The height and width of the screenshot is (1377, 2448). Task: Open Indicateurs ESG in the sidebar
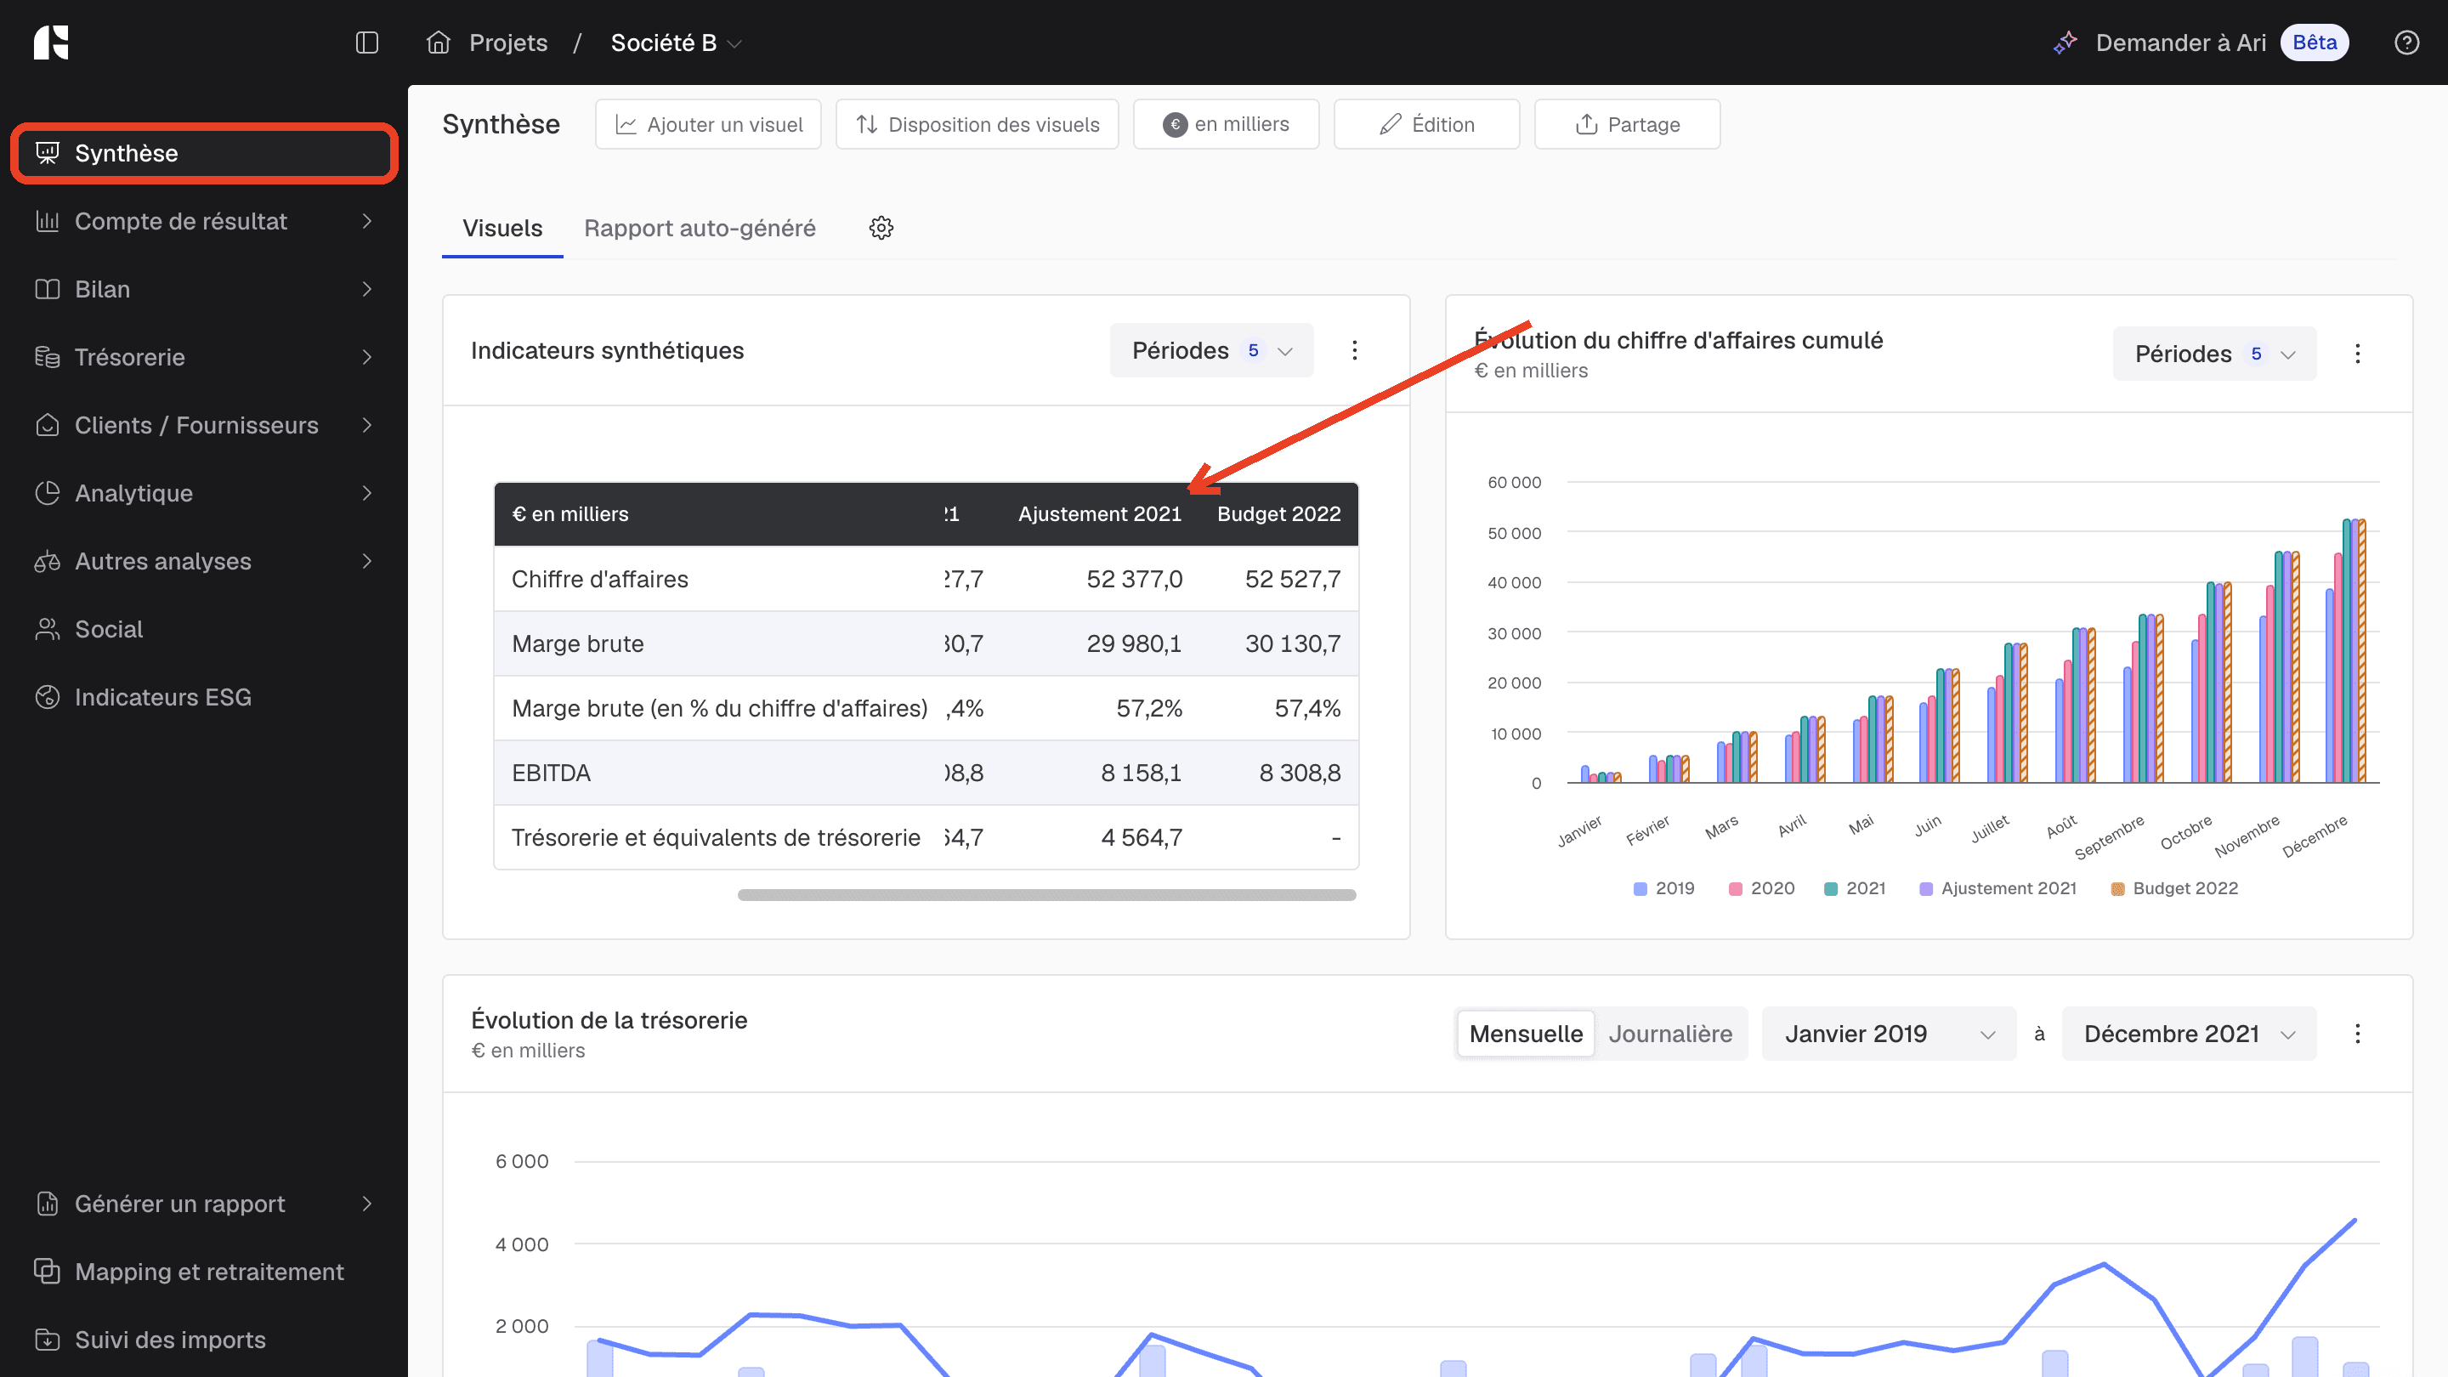[204, 698]
